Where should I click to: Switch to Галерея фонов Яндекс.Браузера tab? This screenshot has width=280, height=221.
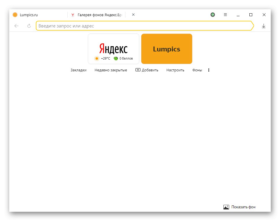click(x=97, y=15)
